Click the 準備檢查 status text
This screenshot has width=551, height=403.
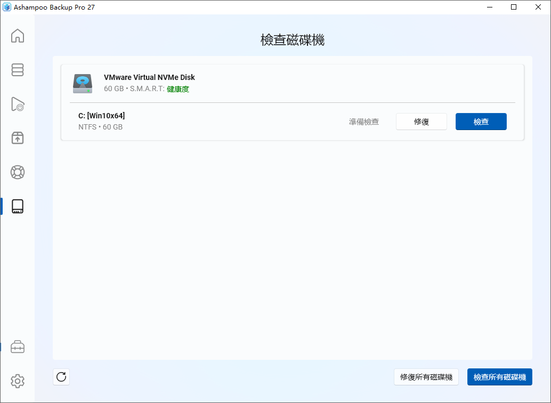tap(364, 122)
